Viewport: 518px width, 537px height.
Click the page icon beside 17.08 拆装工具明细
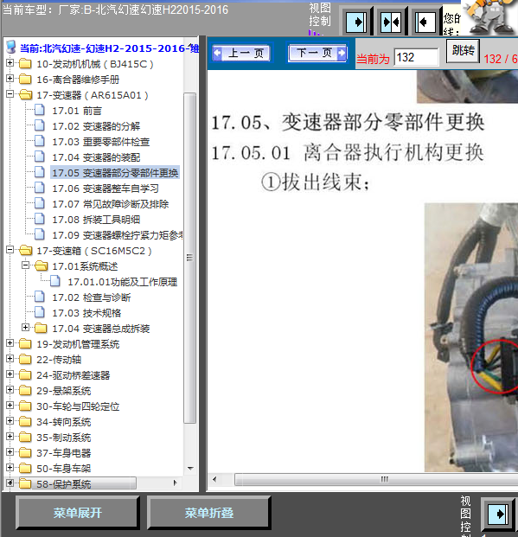[40, 219]
